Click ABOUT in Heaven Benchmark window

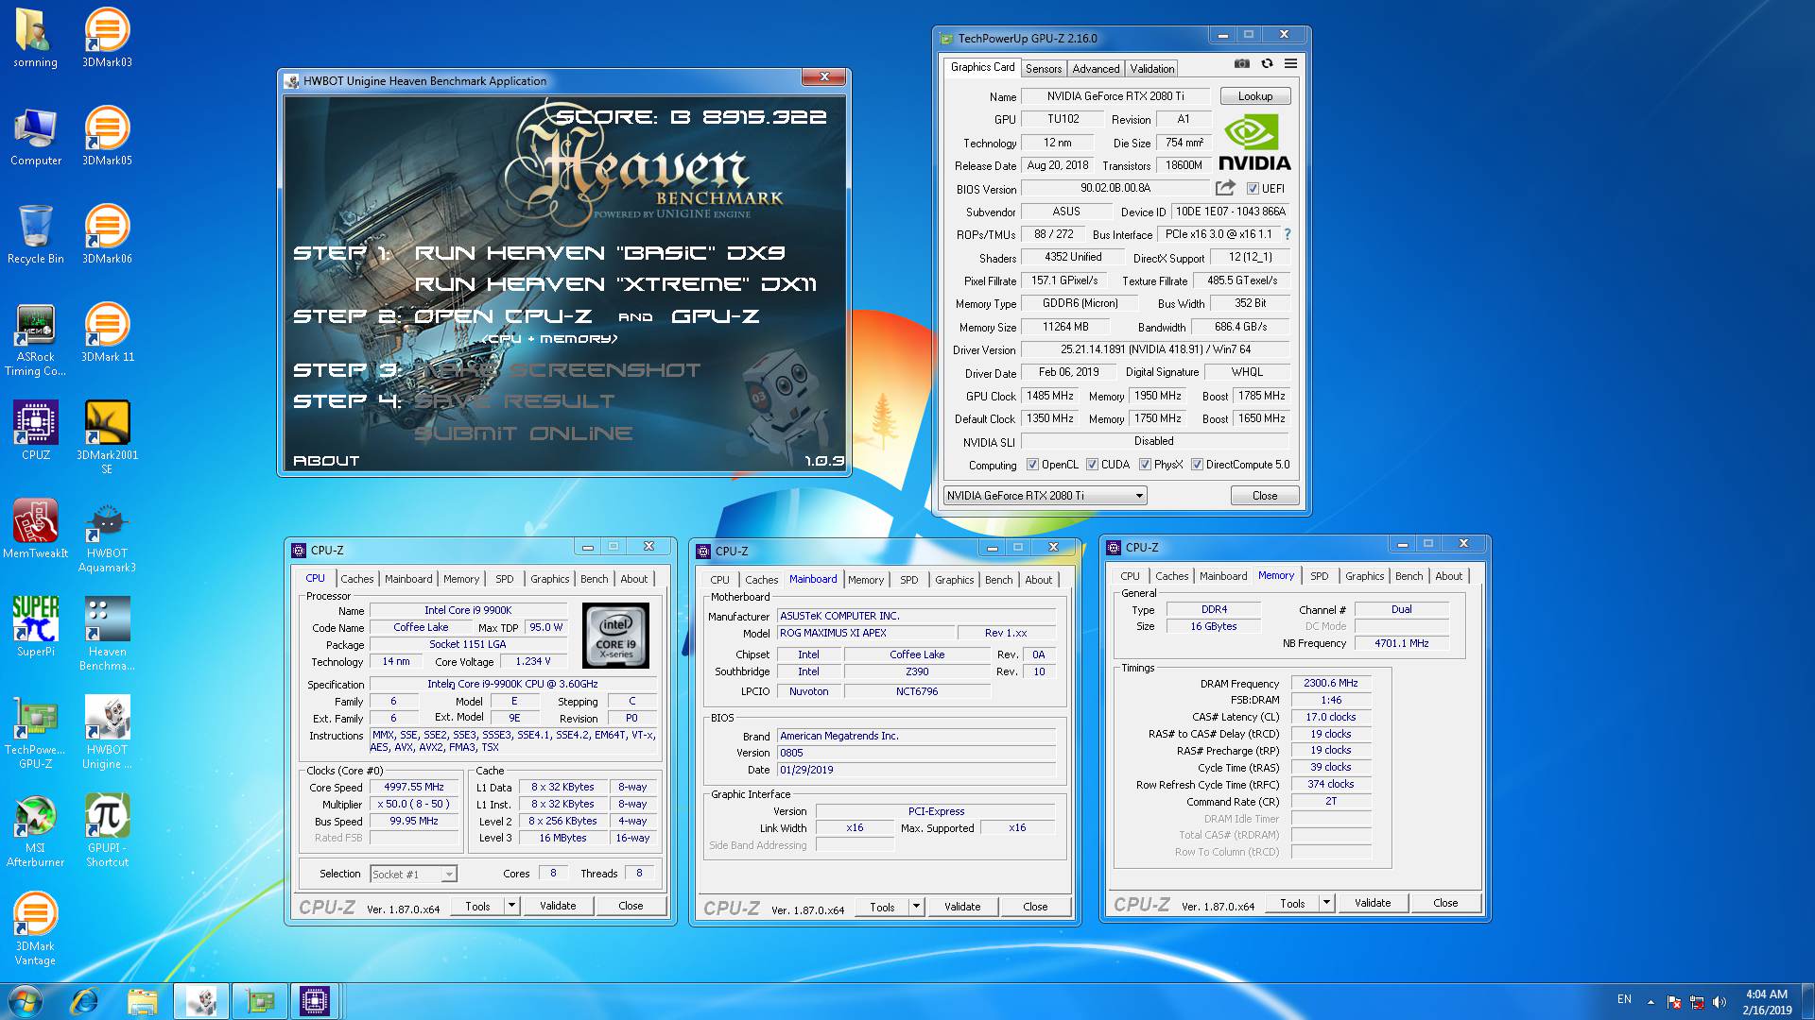coord(326,461)
